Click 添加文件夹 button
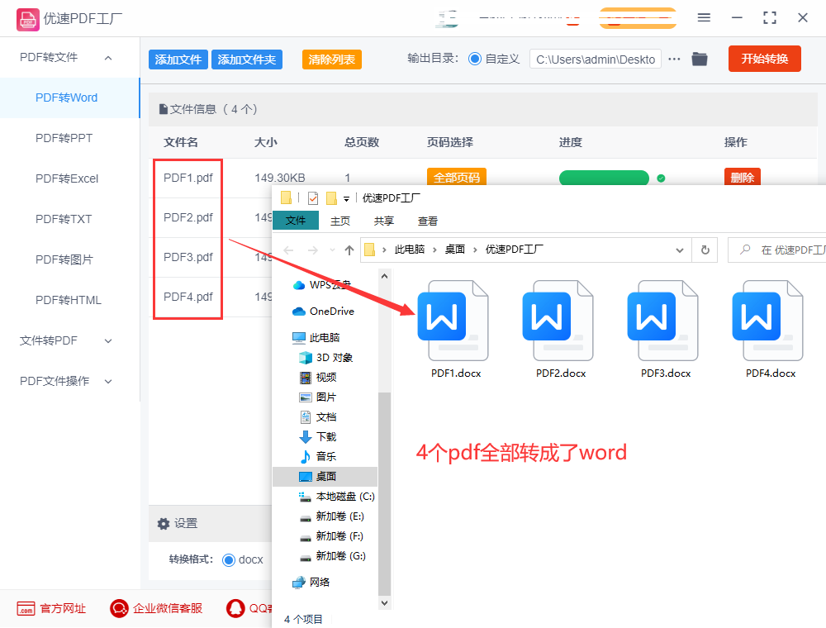The image size is (826, 628). 246,59
